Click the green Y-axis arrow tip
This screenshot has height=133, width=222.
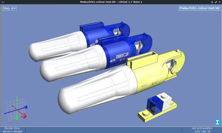click(x=17, y=118)
